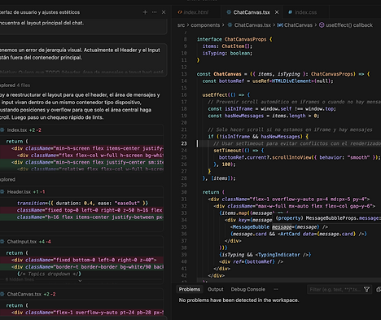Click React icon beside Index.tsx diff
This screenshot has height=320, width=381.
pos(2,130)
